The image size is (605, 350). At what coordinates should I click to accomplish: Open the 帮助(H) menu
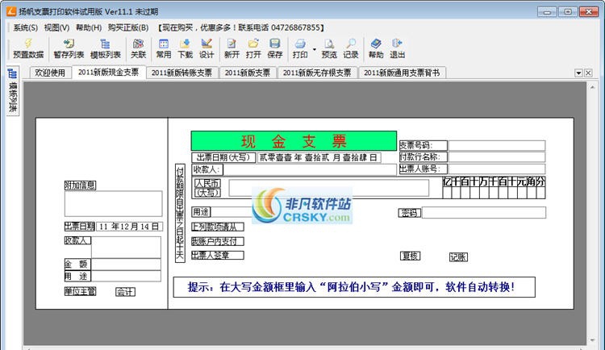pyautogui.click(x=89, y=27)
